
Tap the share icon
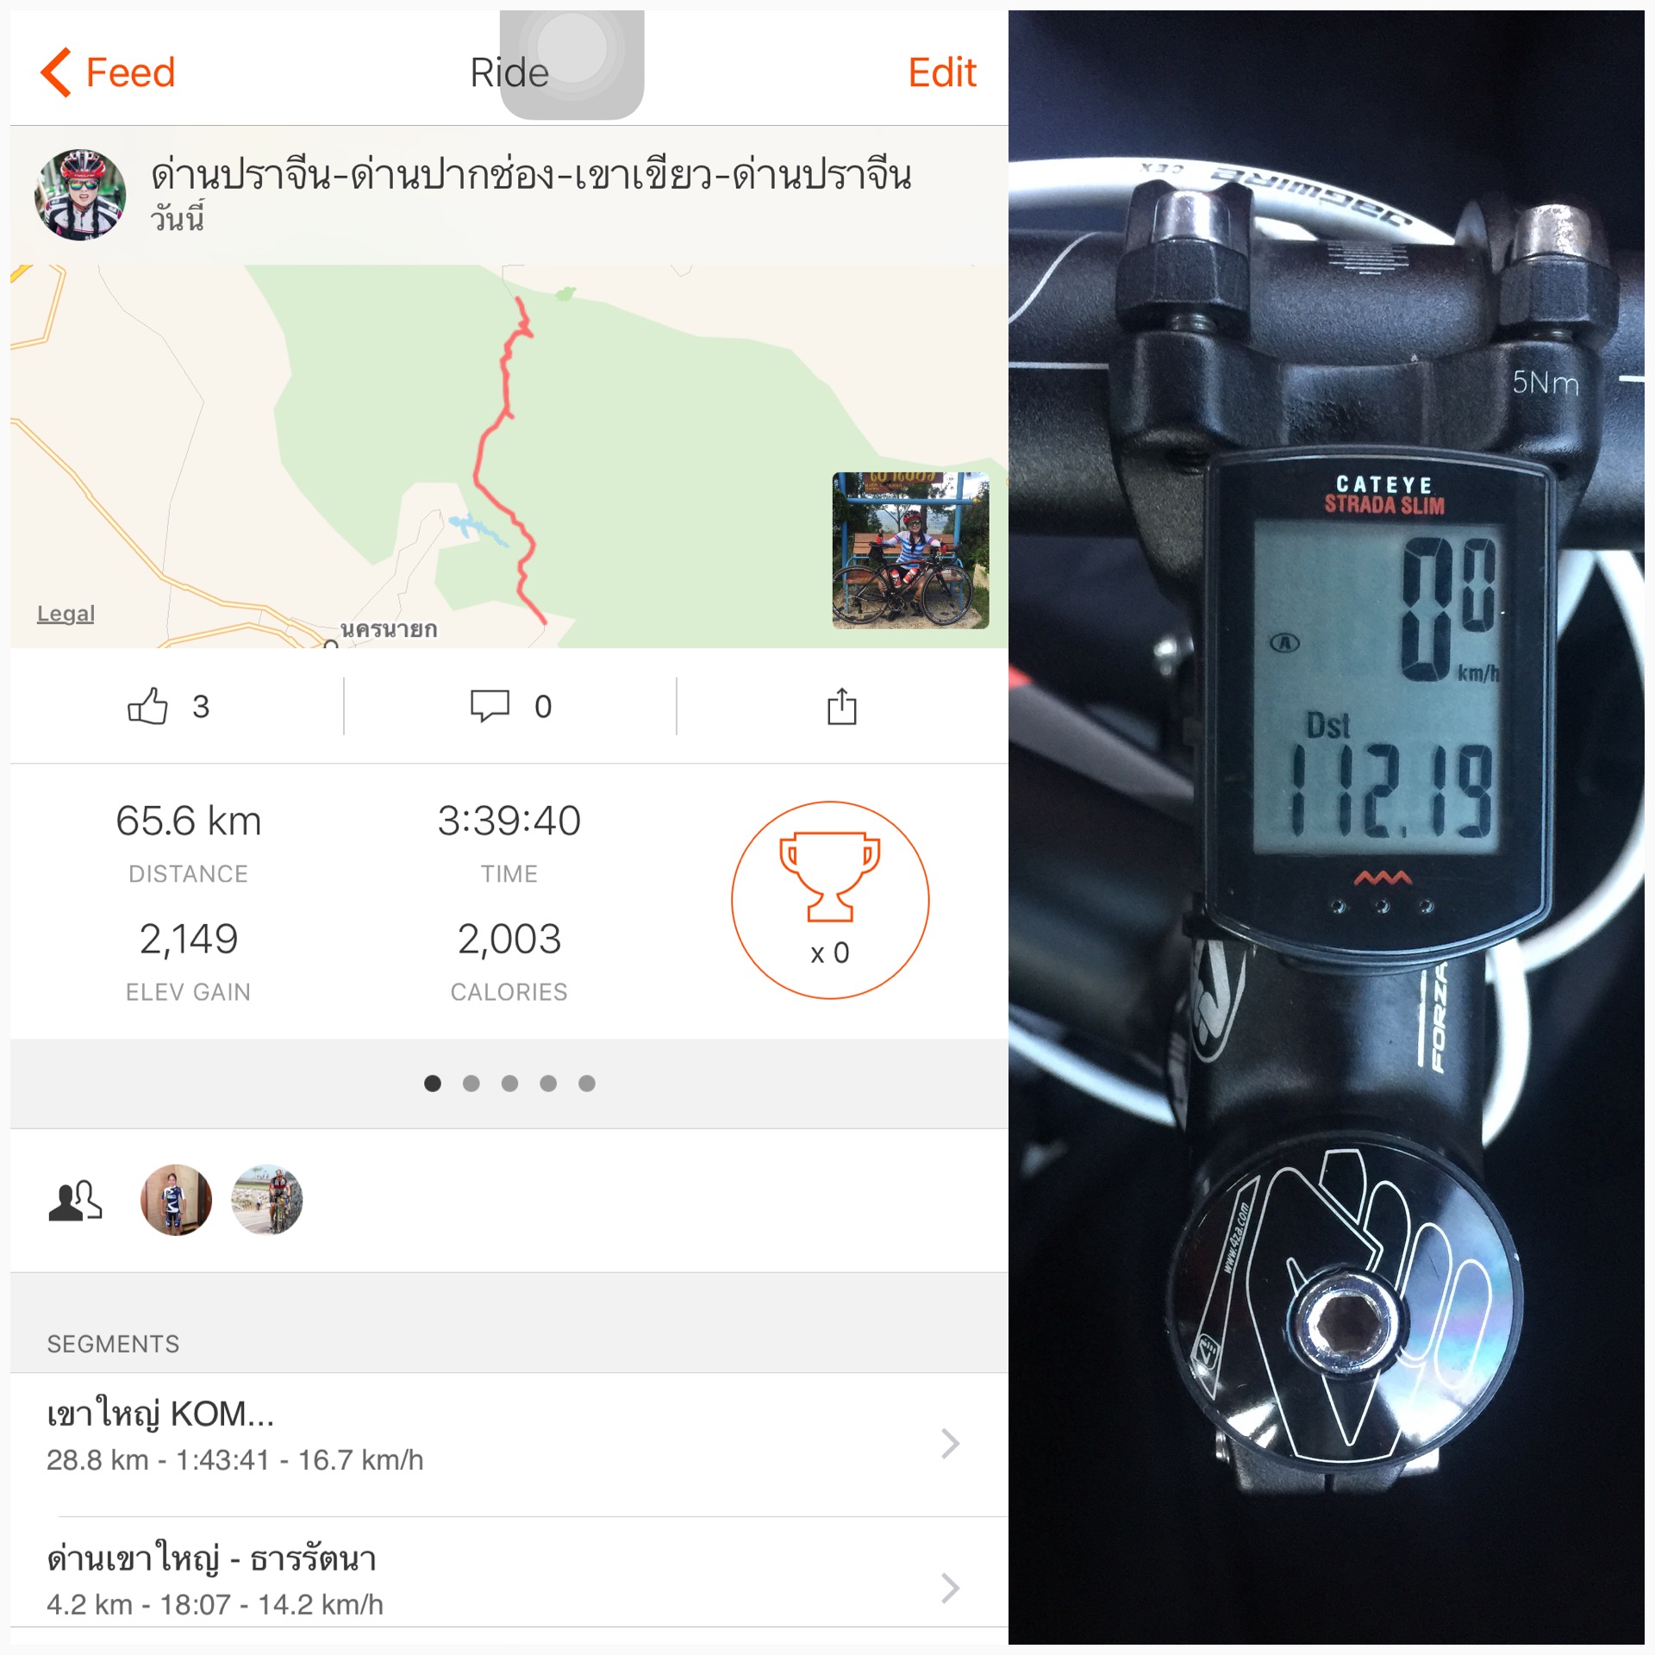[841, 706]
